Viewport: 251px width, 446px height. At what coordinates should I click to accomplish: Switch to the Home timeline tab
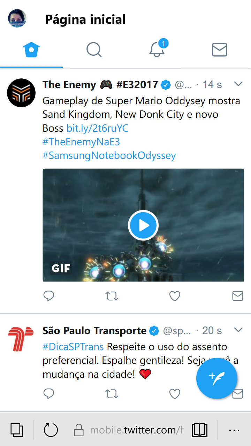(x=31, y=50)
